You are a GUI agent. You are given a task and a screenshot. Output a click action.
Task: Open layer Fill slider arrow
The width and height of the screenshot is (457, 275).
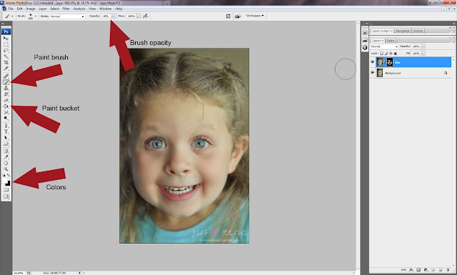(423, 54)
